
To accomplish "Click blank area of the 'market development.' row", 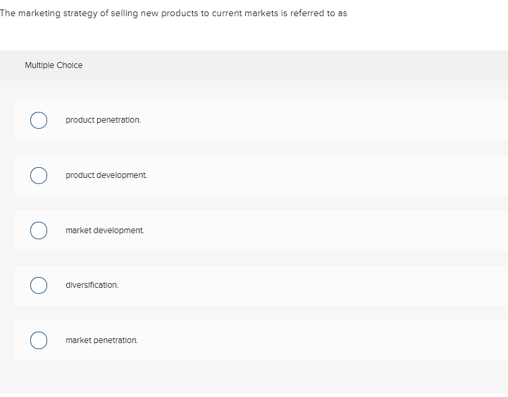I will (323, 231).
